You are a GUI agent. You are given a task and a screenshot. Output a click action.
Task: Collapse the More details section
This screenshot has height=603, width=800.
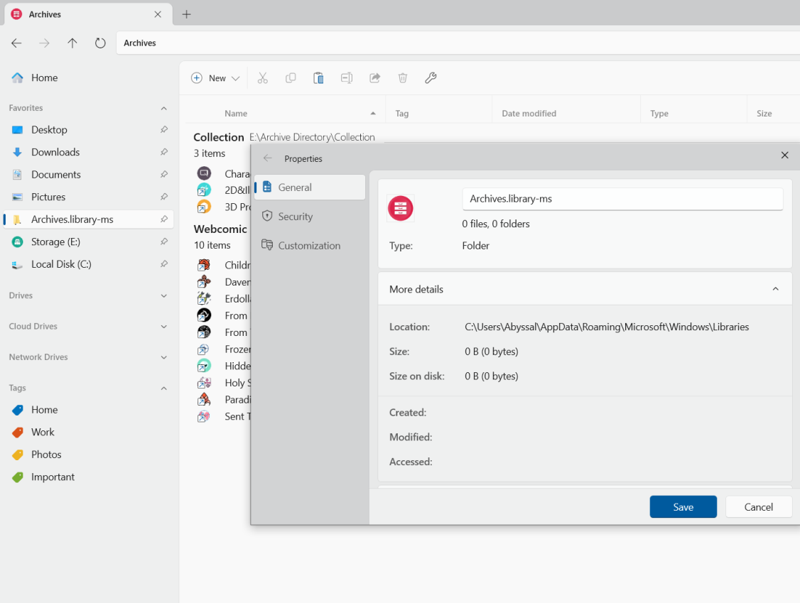[775, 289]
